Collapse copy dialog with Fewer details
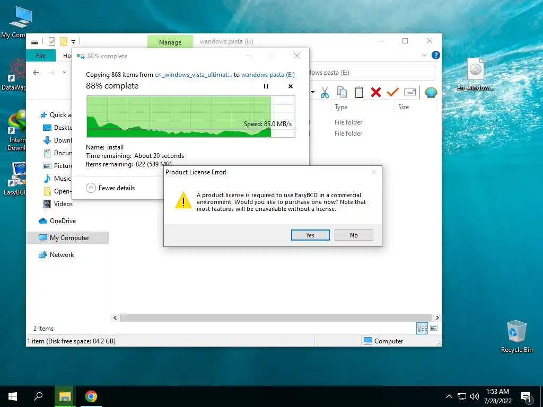This screenshot has height=407, width=543. point(110,188)
